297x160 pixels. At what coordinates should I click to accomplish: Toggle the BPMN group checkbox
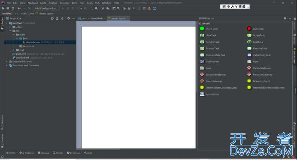[200, 23]
